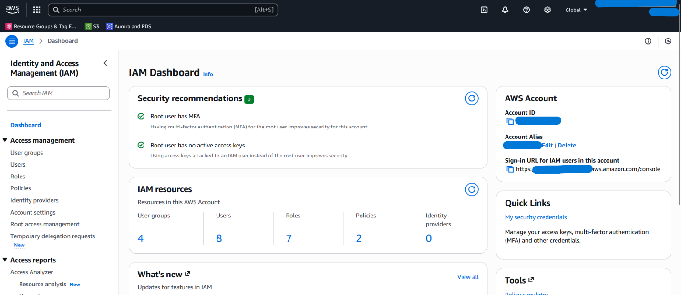Open Roles in the sidebar
Viewport: 681px width, 295px height.
tap(18, 177)
